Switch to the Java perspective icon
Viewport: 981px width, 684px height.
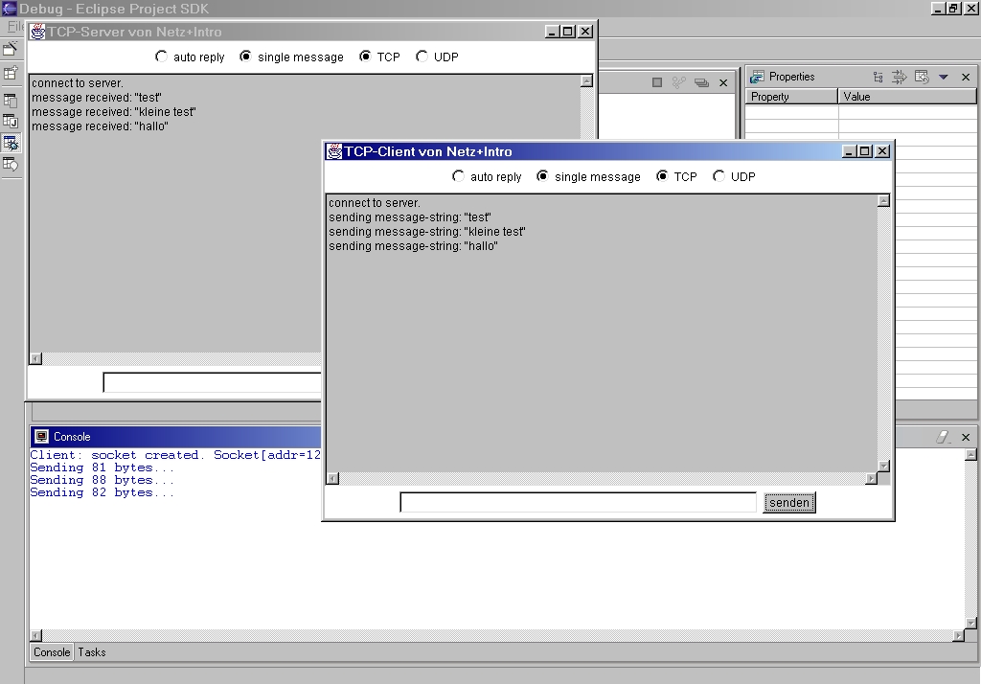[x=11, y=122]
